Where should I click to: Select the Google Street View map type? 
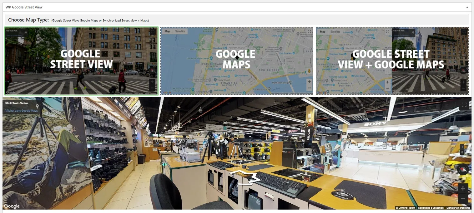[81, 61]
